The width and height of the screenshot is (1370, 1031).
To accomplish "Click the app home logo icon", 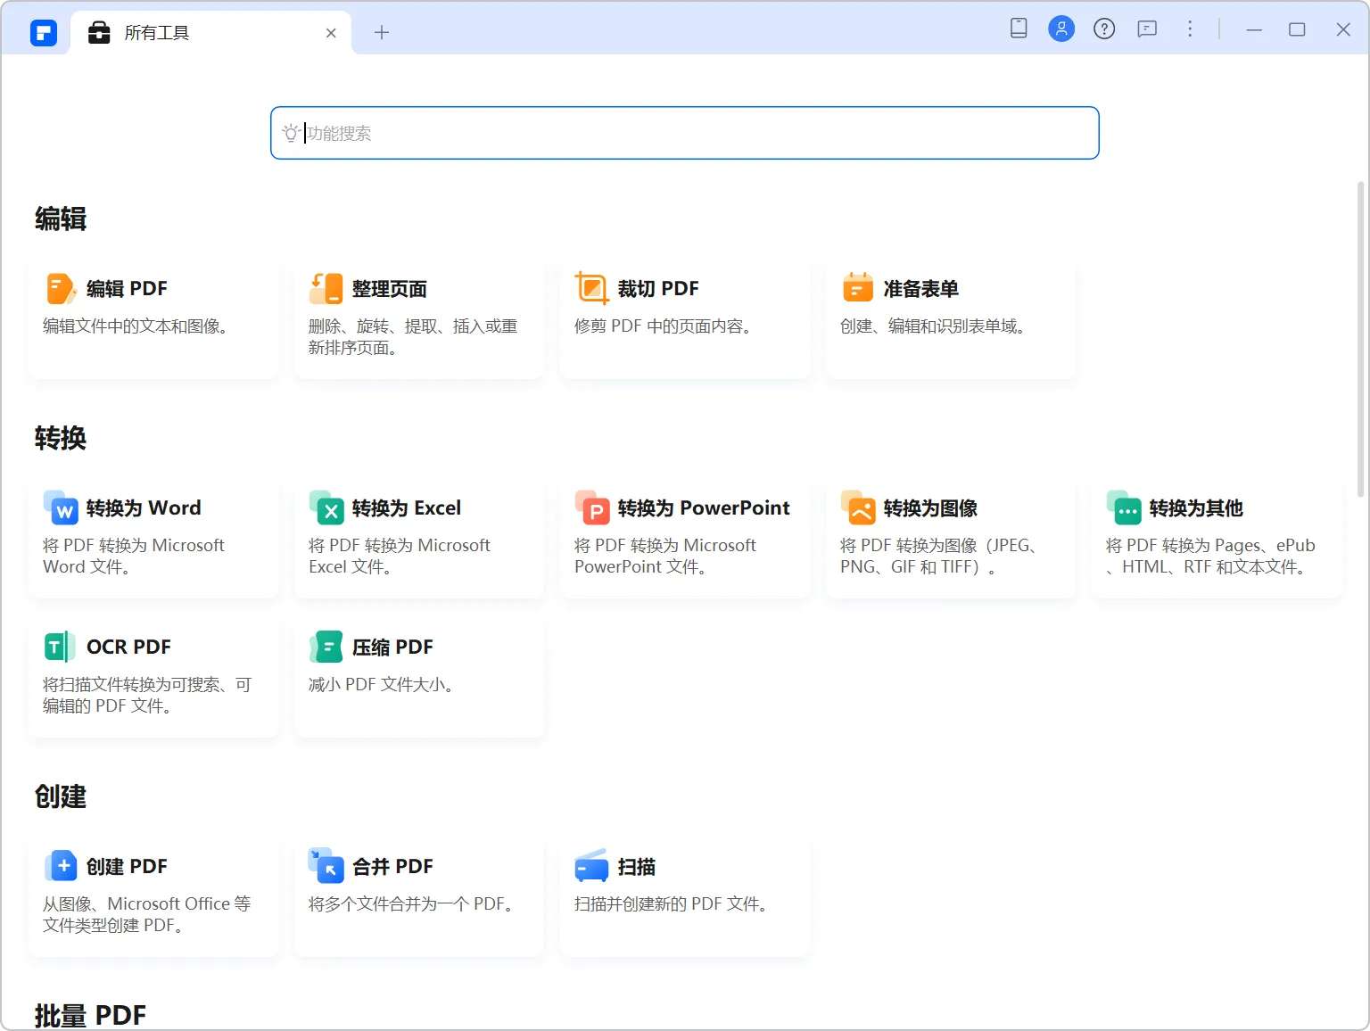I will 44,33.
